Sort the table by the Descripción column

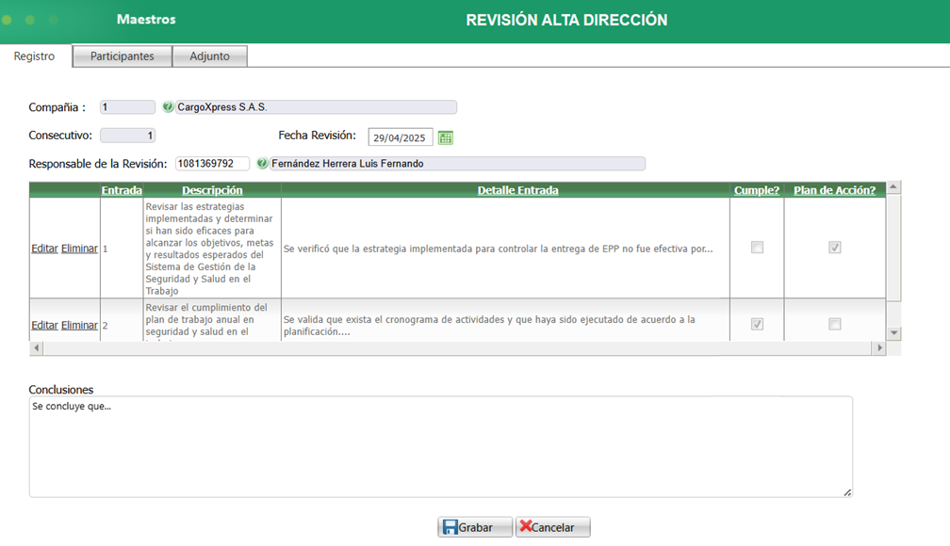tap(211, 189)
